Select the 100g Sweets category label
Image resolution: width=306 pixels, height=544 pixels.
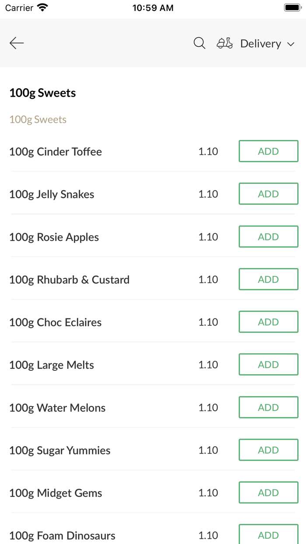click(38, 119)
